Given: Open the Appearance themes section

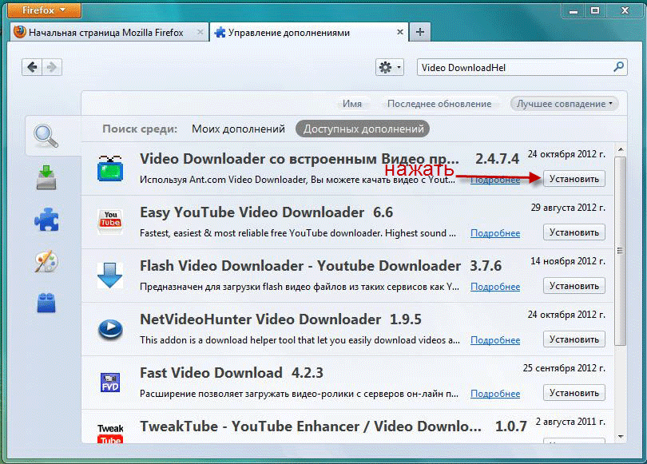Looking at the screenshot, I should point(46,261).
